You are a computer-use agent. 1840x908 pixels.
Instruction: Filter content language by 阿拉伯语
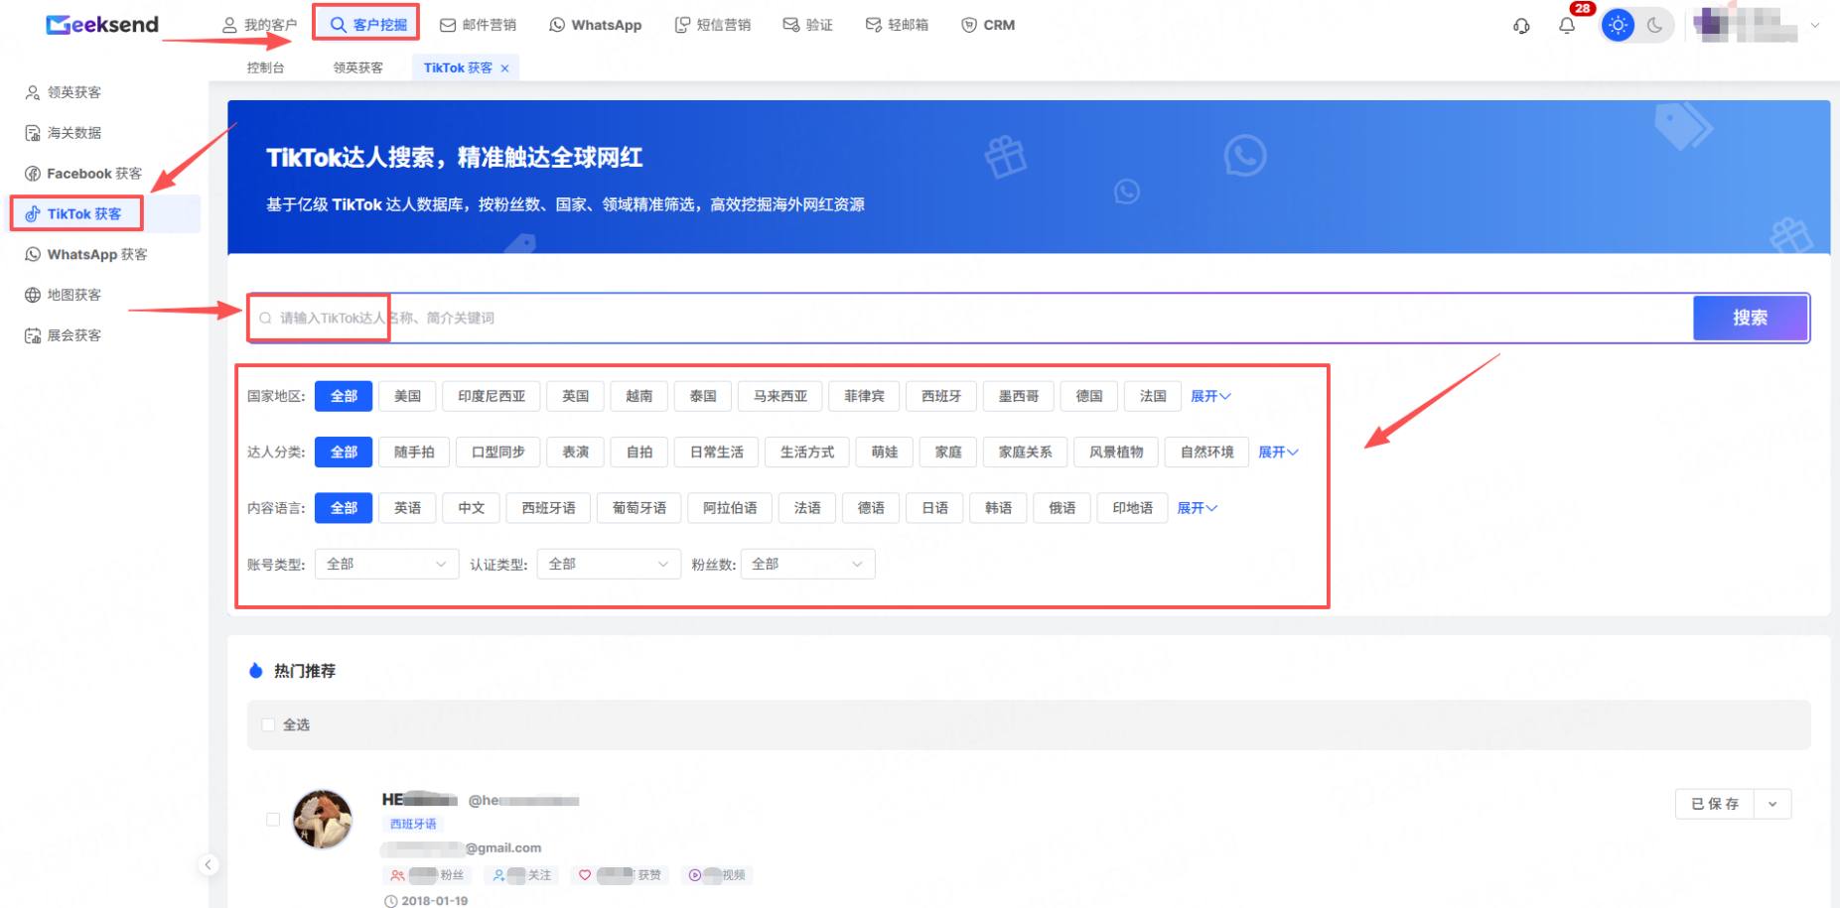(730, 508)
